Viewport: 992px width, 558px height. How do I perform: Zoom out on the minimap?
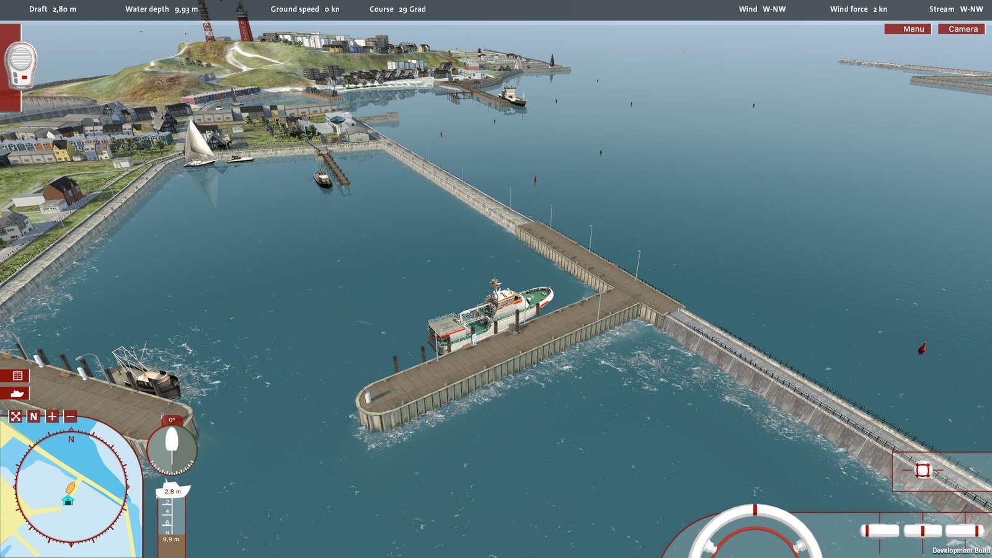click(x=69, y=417)
